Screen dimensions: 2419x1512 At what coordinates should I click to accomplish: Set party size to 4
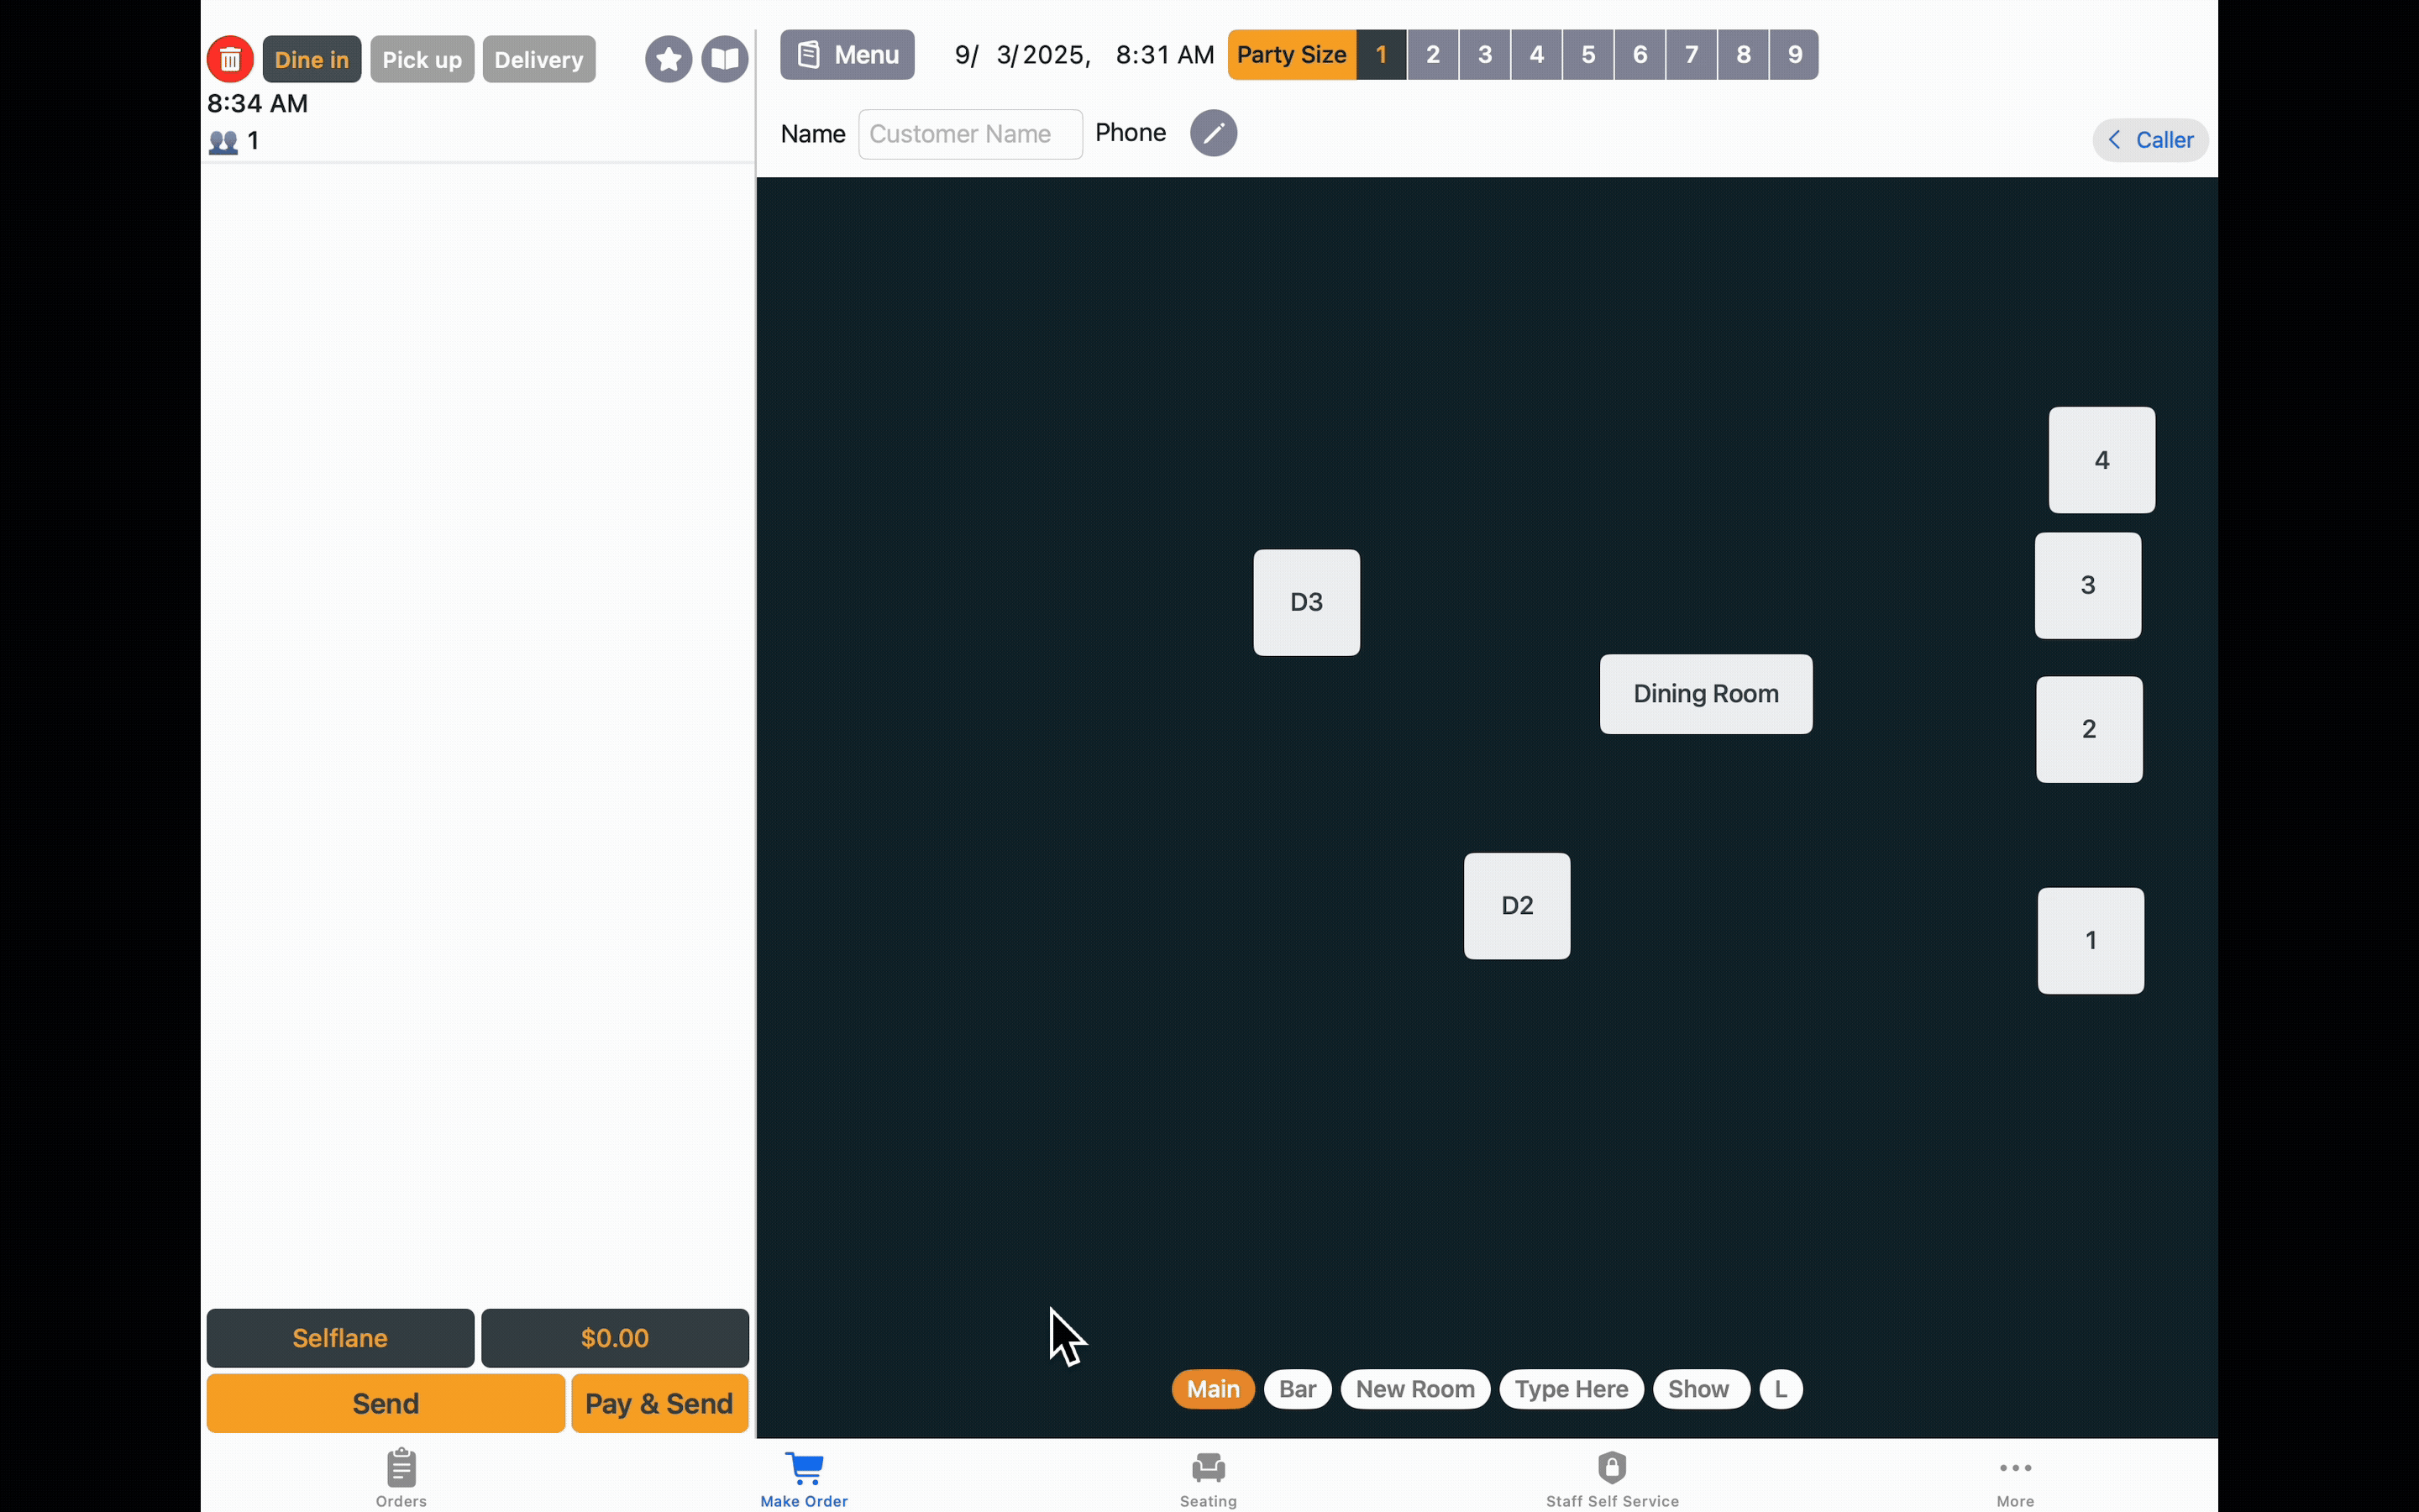pos(1536,55)
